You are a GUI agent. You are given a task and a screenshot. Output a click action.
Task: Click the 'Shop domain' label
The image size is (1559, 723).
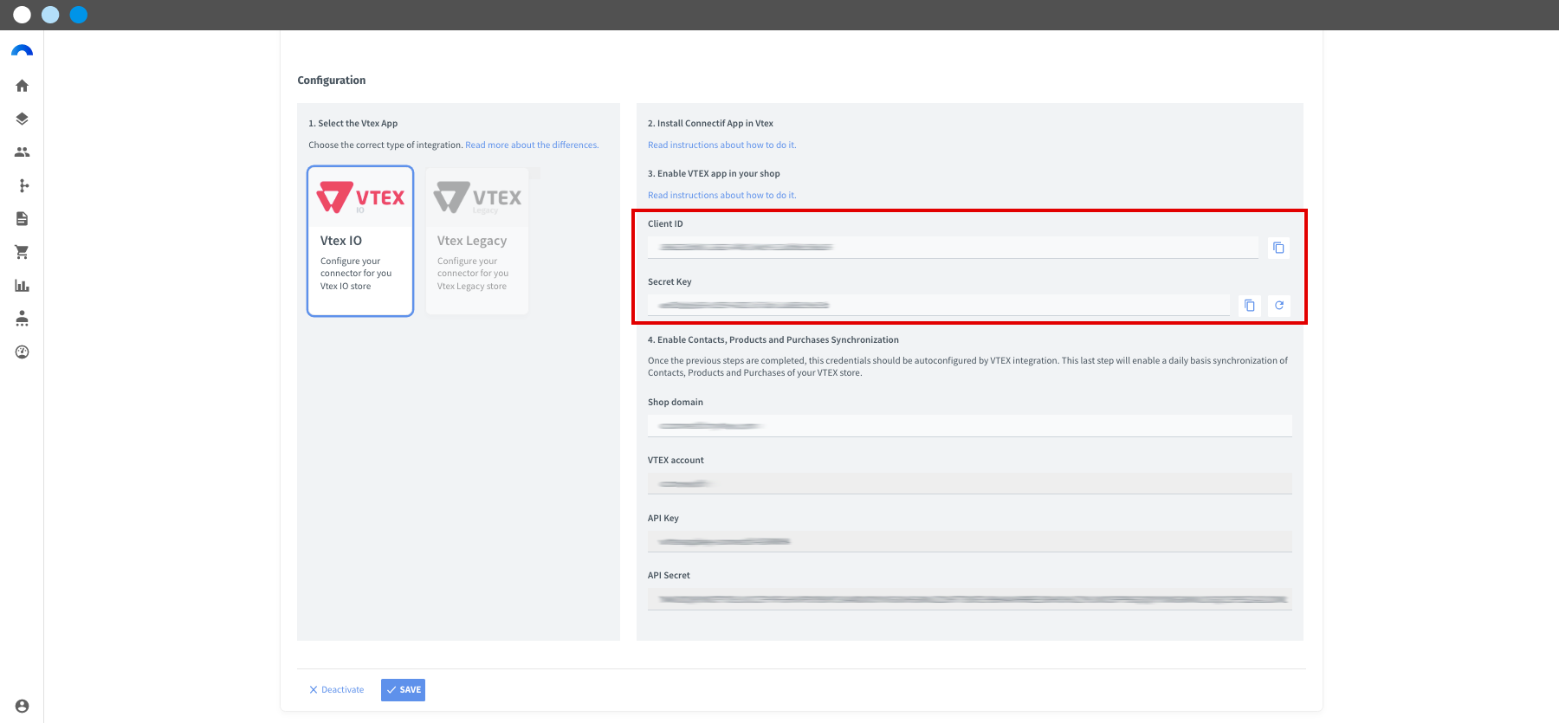click(676, 403)
